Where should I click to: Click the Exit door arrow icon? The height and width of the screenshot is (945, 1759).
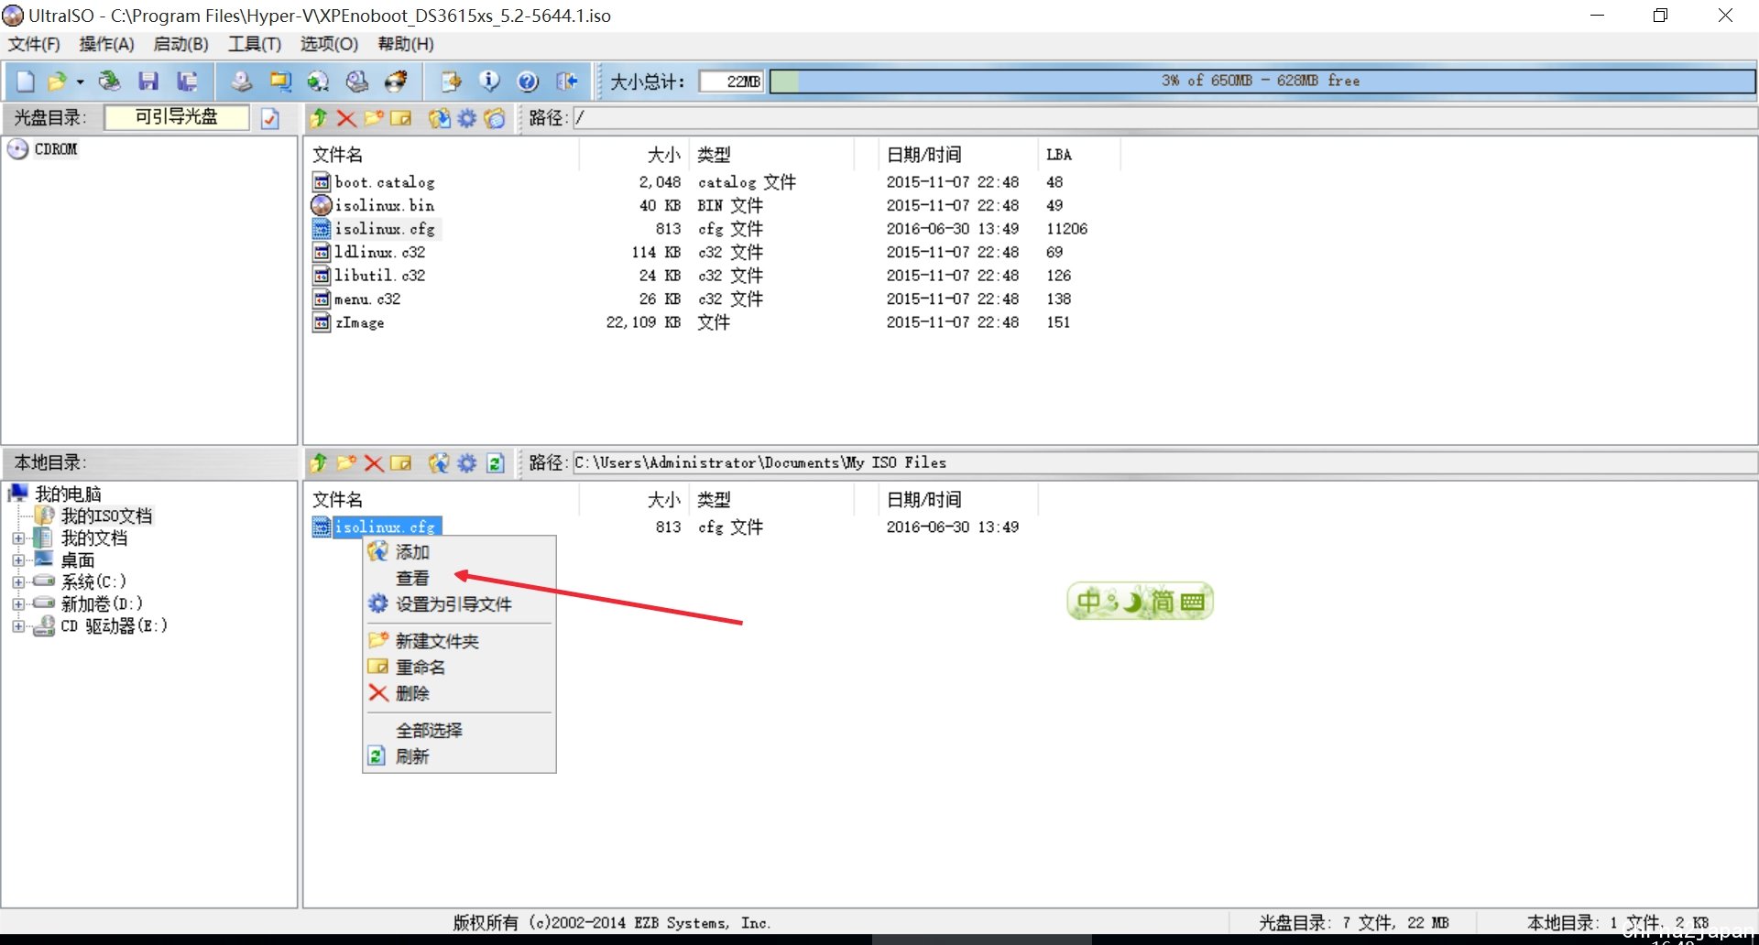[567, 81]
